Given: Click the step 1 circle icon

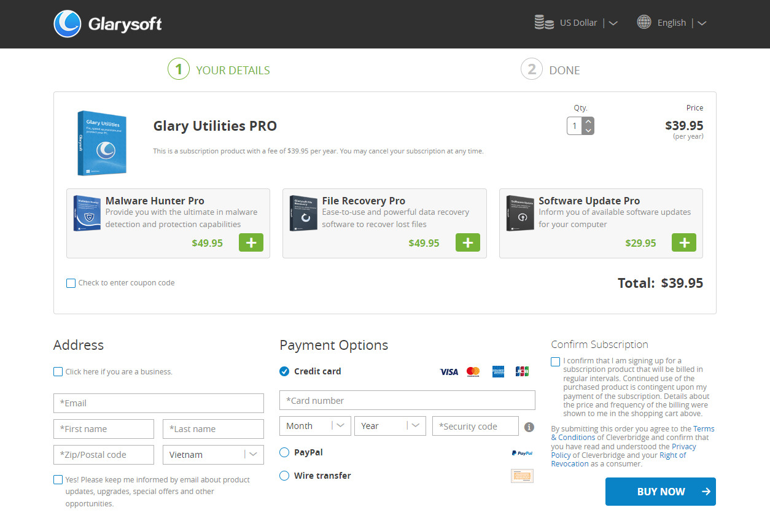Looking at the screenshot, I should 179,69.
